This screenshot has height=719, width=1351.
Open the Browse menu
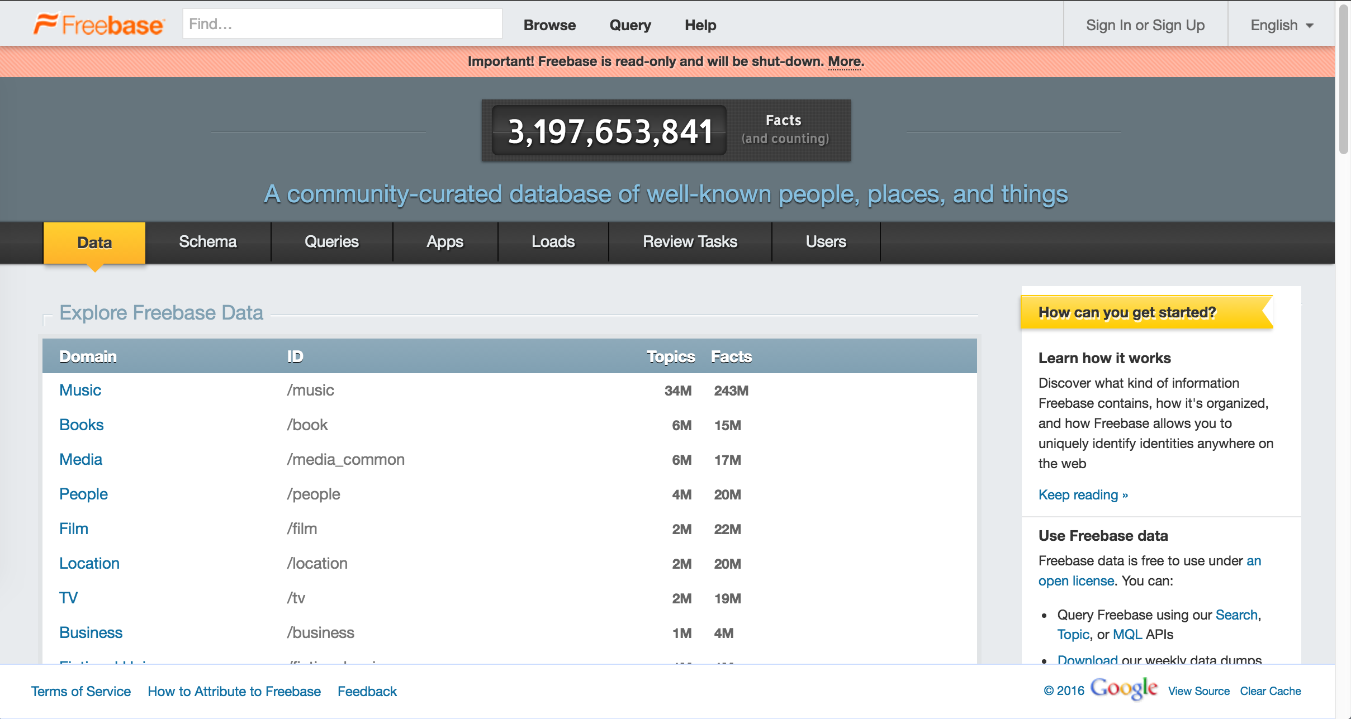pyautogui.click(x=549, y=25)
